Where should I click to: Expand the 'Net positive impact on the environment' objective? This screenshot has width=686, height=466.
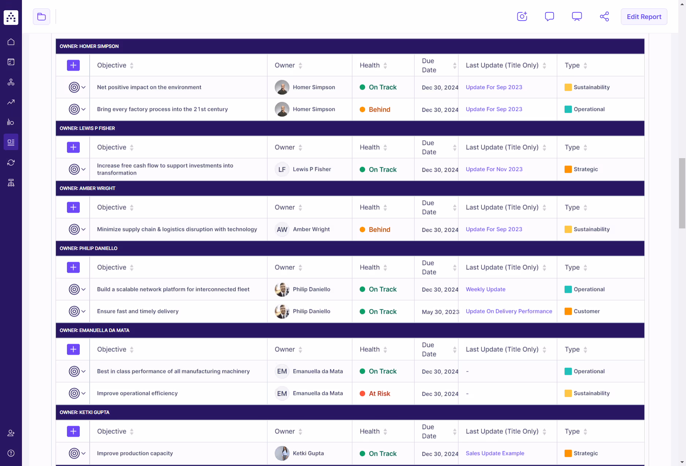coord(84,87)
